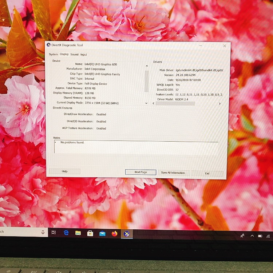
Task: Switch to the Input tab
Action: pos(84,55)
